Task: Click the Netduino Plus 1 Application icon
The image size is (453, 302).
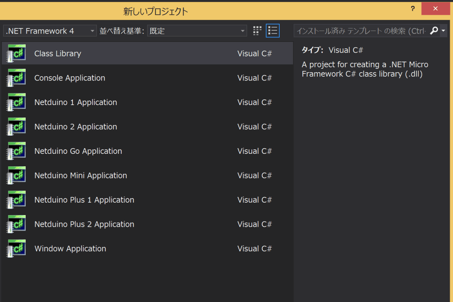Action: point(16,200)
